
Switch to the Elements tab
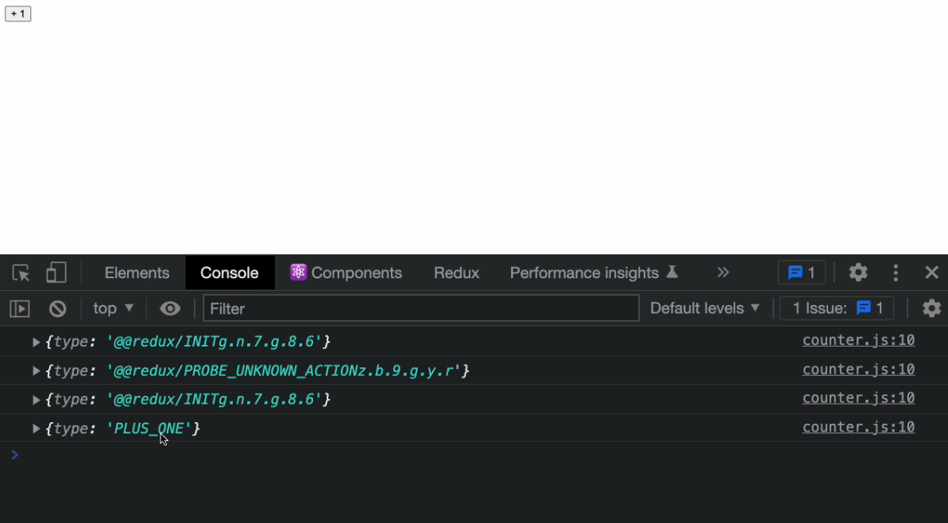(x=137, y=273)
